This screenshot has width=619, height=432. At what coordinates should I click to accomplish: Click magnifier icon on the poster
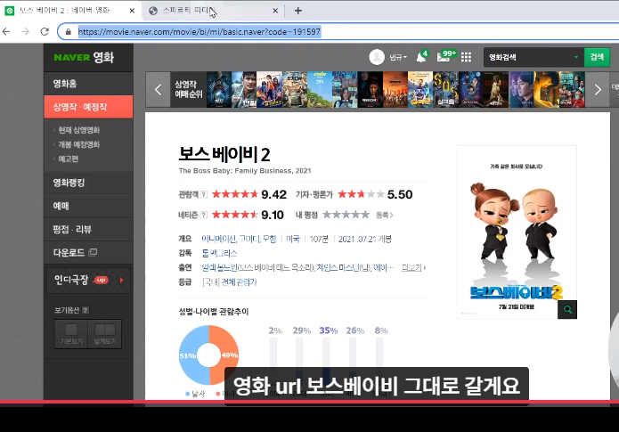pos(567,310)
